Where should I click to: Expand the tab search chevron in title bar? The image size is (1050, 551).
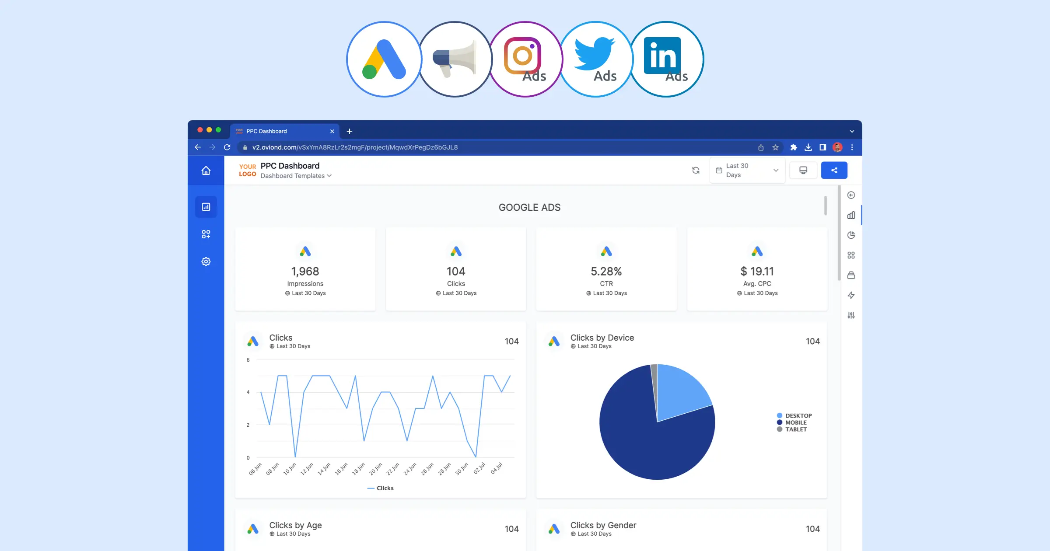point(852,131)
